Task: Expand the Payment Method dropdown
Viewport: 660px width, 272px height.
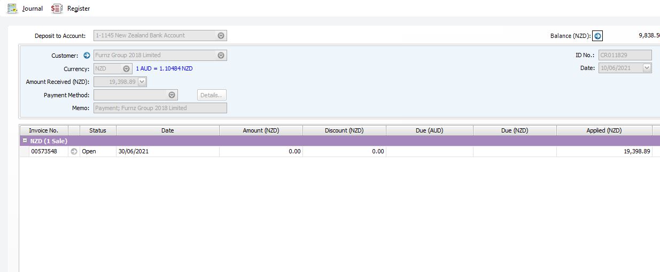Action: (172, 95)
